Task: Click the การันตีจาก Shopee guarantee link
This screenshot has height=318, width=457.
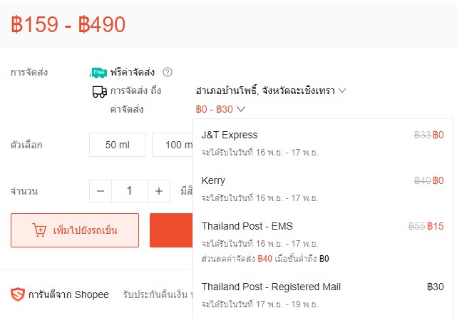Action: tap(68, 294)
